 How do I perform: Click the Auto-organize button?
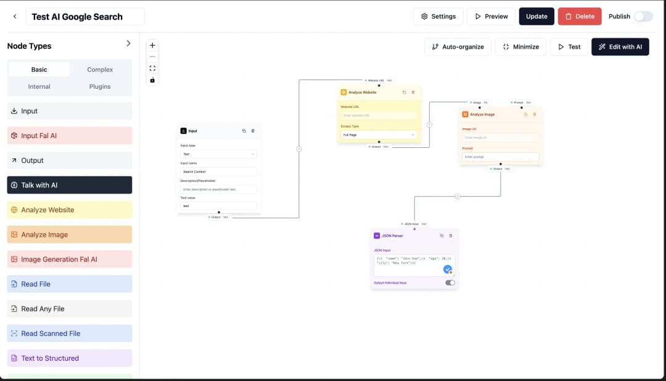(458, 46)
